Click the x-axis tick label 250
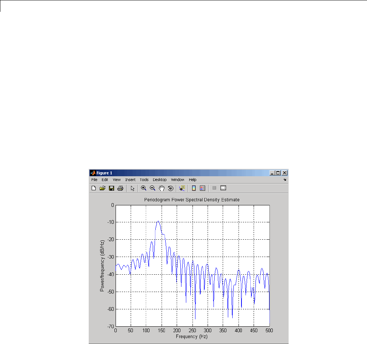This screenshot has width=367, height=344. pyautogui.click(x=193, y=331)
